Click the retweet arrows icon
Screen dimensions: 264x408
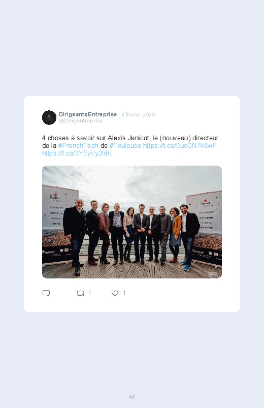80,293
